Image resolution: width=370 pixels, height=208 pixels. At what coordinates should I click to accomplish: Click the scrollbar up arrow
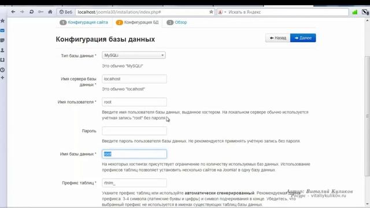click(368, 21)
